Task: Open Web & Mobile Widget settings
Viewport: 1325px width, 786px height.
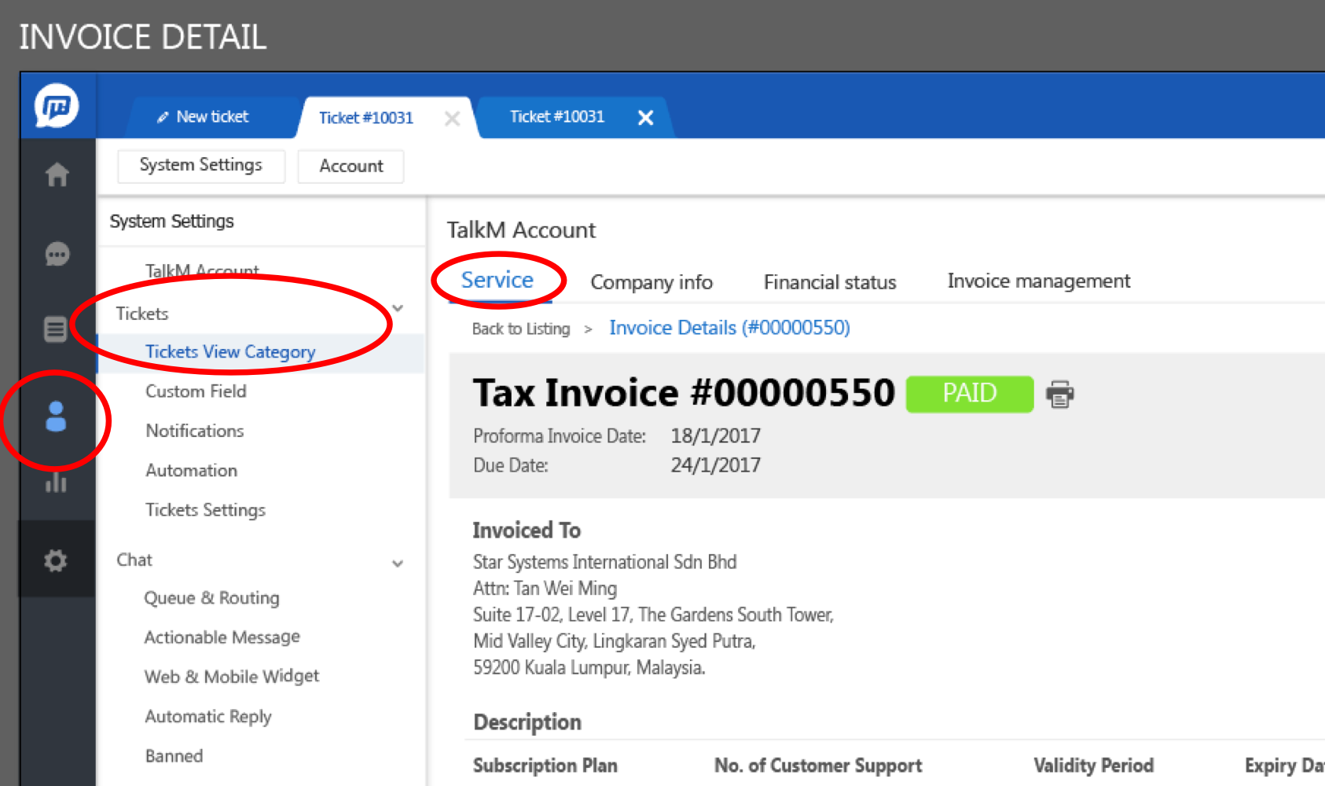Action: pos(232,677)
